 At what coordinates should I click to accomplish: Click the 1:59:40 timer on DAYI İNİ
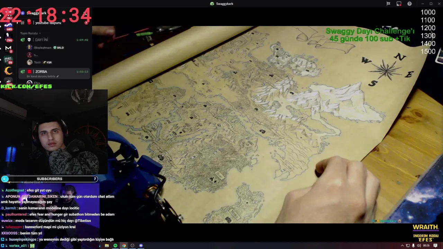point(82,40)
